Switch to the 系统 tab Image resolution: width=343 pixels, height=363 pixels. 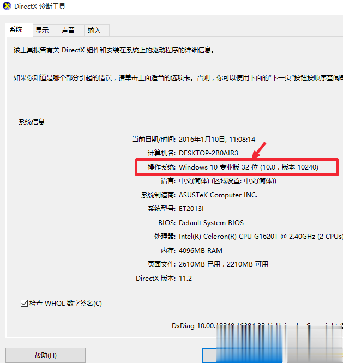(19, 29)
